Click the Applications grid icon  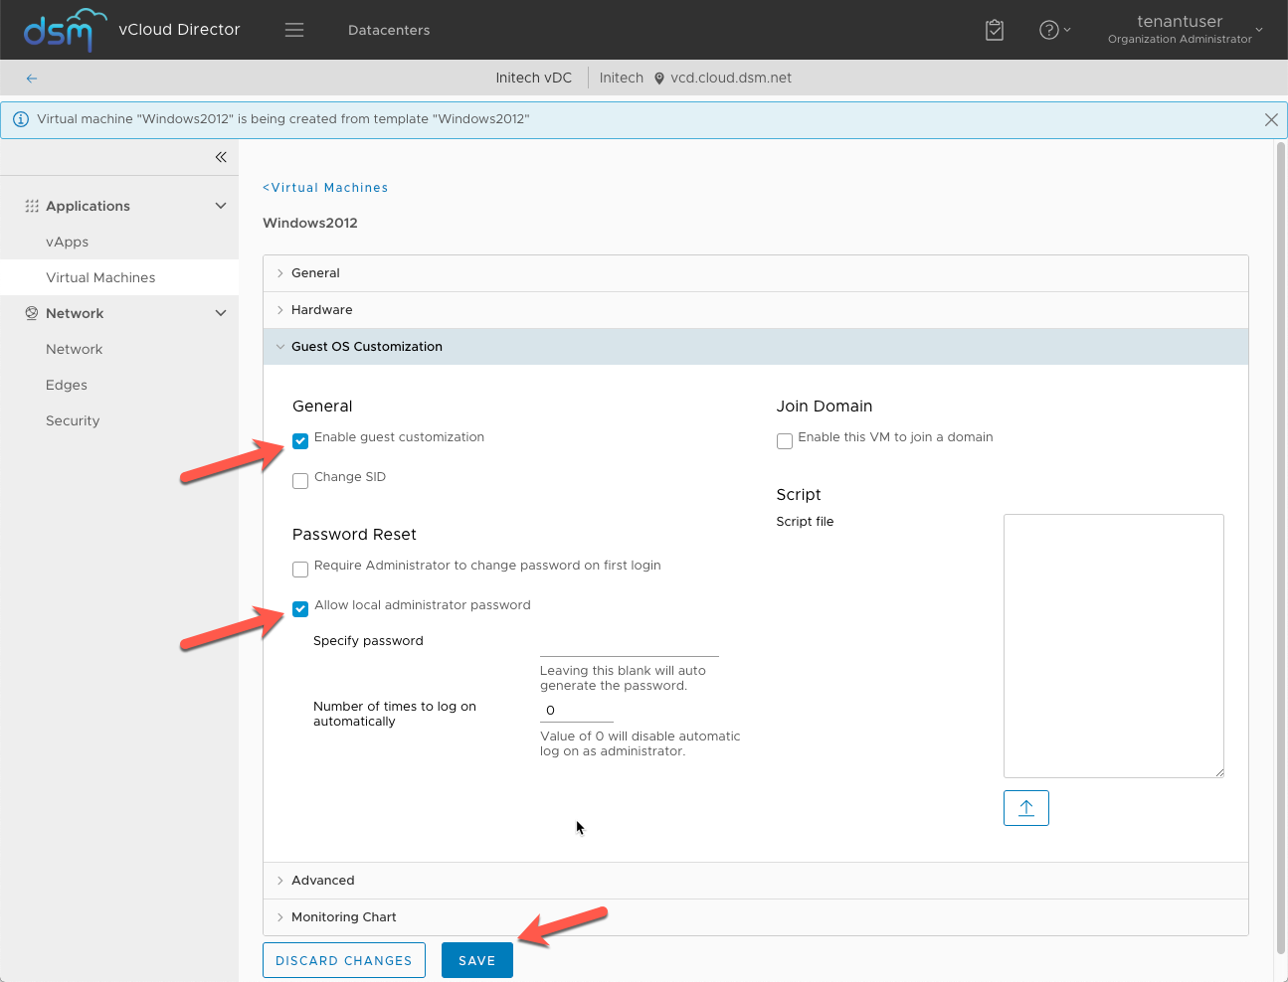(x=32, y=206)
